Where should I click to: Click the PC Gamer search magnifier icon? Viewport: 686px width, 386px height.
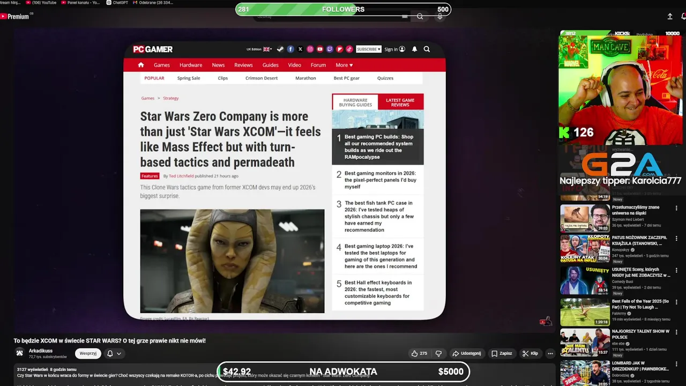pos(427,49)
